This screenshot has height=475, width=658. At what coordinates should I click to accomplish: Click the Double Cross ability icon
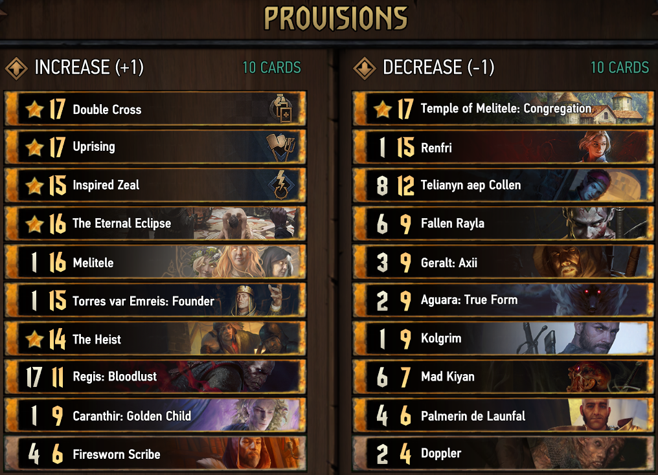click(x=280, y=109)
